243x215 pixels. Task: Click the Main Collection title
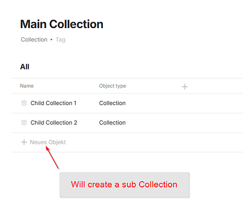point(61,24)
